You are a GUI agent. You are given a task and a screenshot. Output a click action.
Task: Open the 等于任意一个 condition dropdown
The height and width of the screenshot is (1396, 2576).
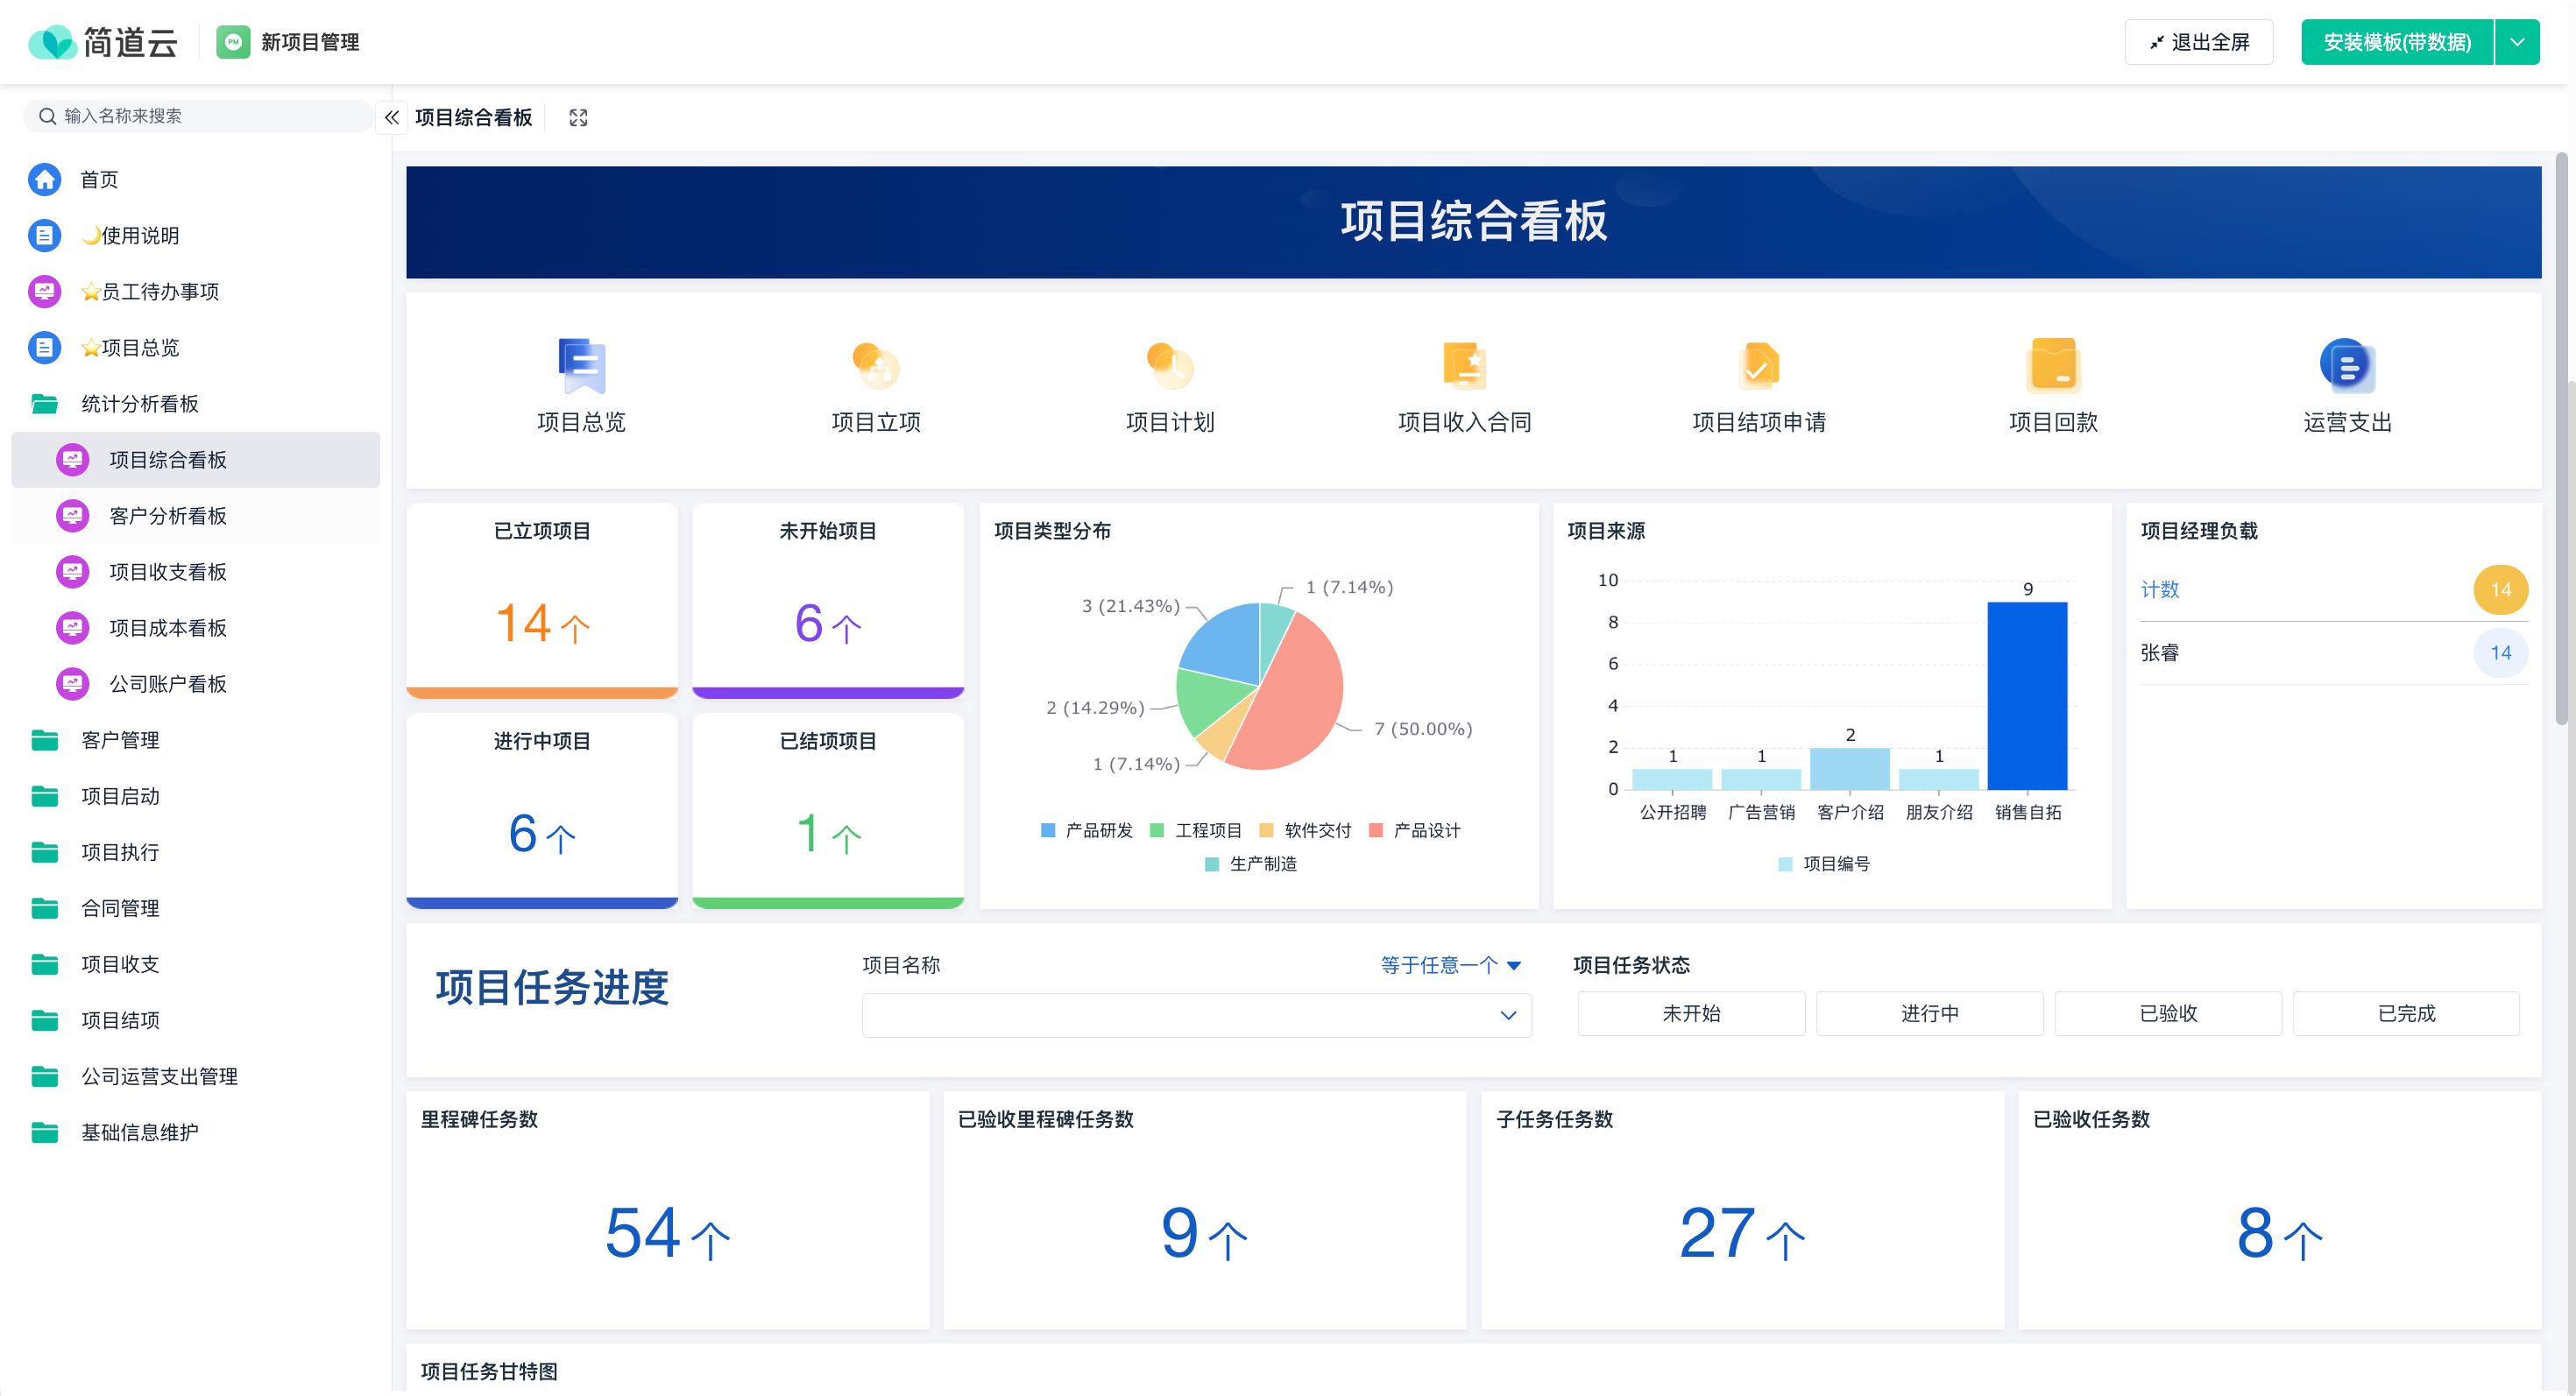click(1450, 965)
